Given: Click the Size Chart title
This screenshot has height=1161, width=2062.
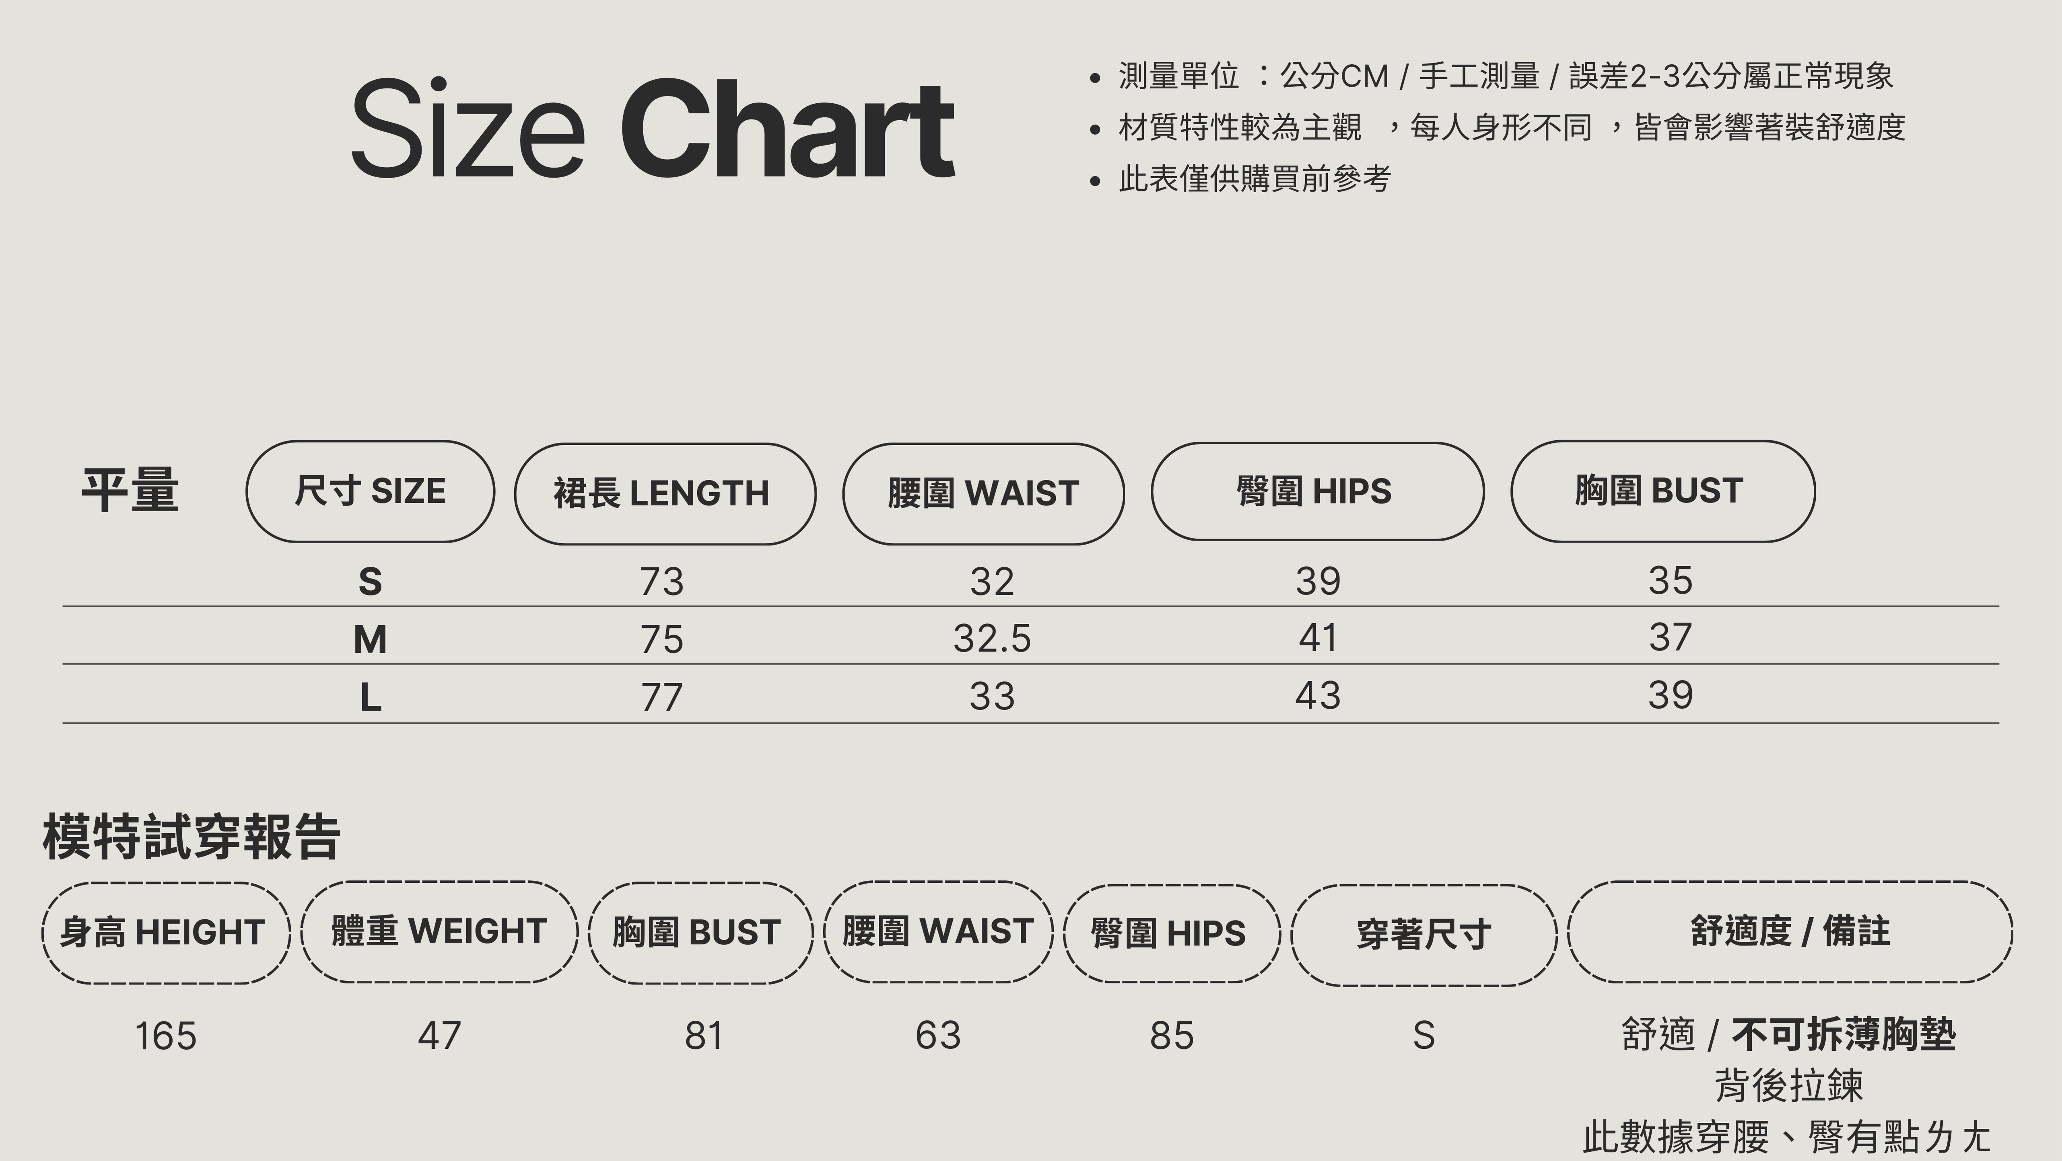Looking at the screenshot, I should (x=652, y=128).
